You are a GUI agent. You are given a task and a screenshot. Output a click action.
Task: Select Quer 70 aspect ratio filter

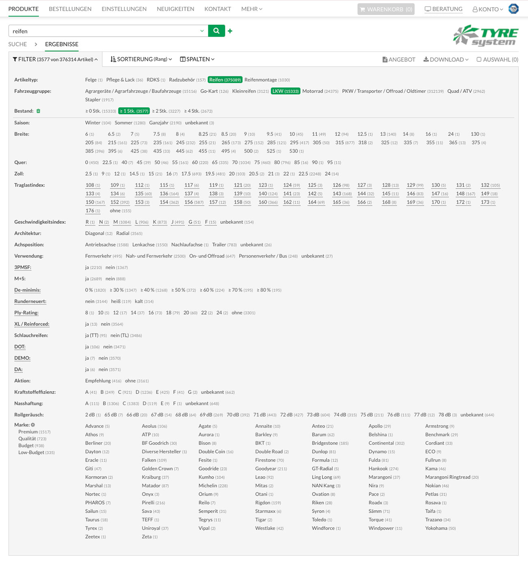(x=241, y=162)
